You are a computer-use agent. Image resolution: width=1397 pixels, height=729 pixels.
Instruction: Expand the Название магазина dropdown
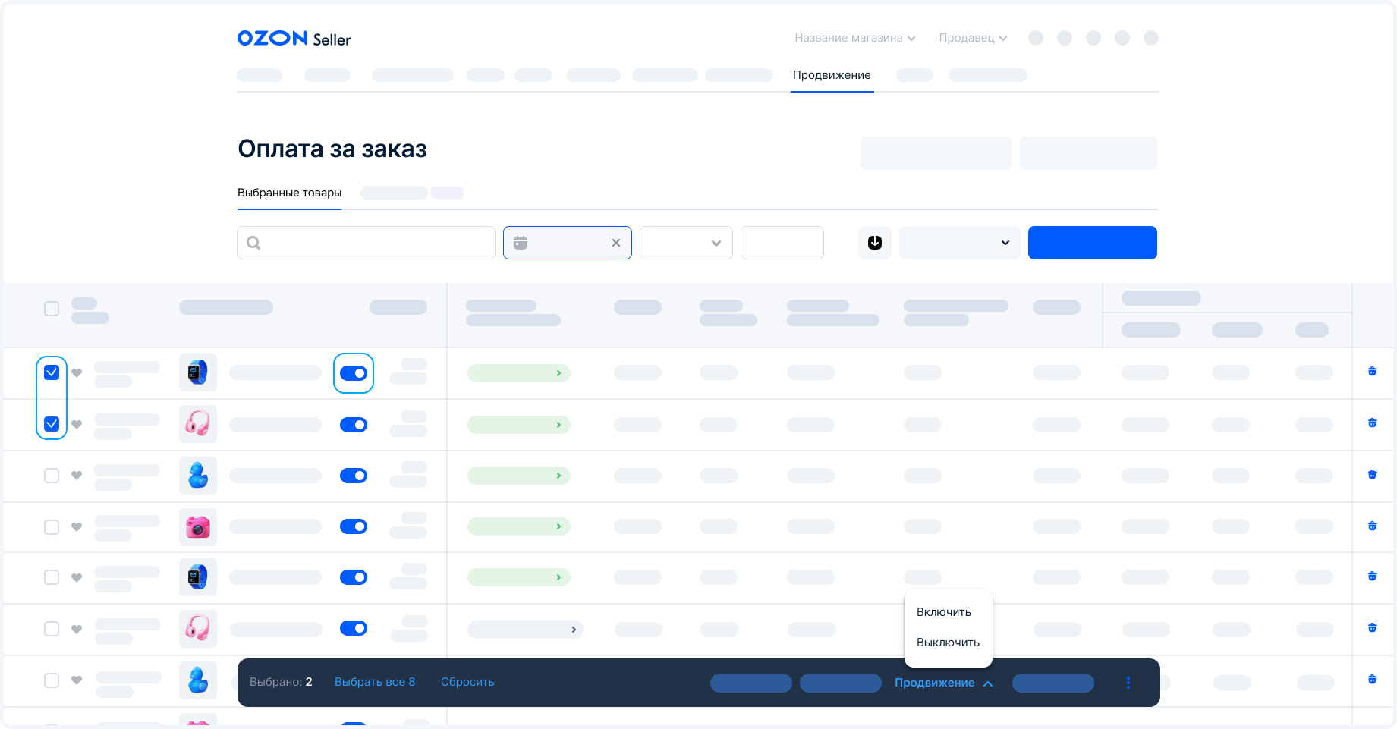(x=854, y=38)
